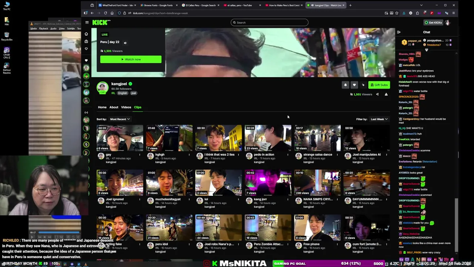474x267 pixels.
Task: Switch to the Home channel tab
Action: click(x=102, y=107)
